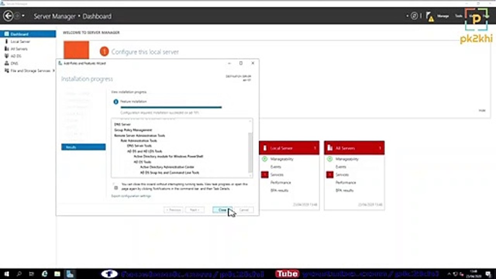The image size is (496, 279).
Task: Click the File and Storage Services icon
Action: click(x=7, y=71)
